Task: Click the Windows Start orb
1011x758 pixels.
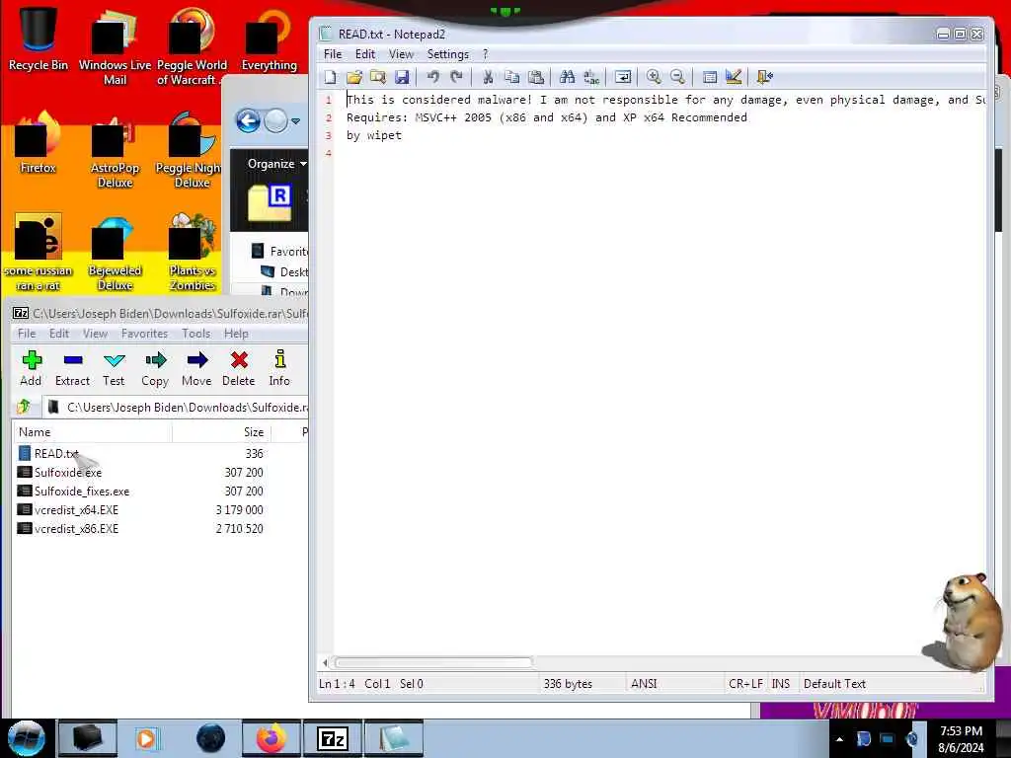Action: [x=27, y=738]
